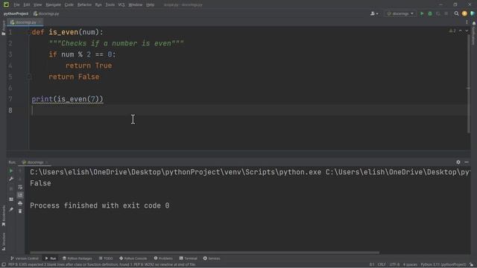The width and height of the screenshot is (477, 268).
Task: Click the Up the stack trace arrow in Run panel
Action: (20, 170)
